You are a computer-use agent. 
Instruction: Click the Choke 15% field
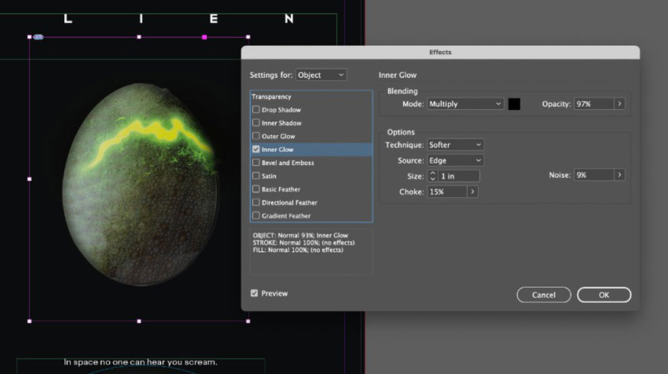(447, 192)
